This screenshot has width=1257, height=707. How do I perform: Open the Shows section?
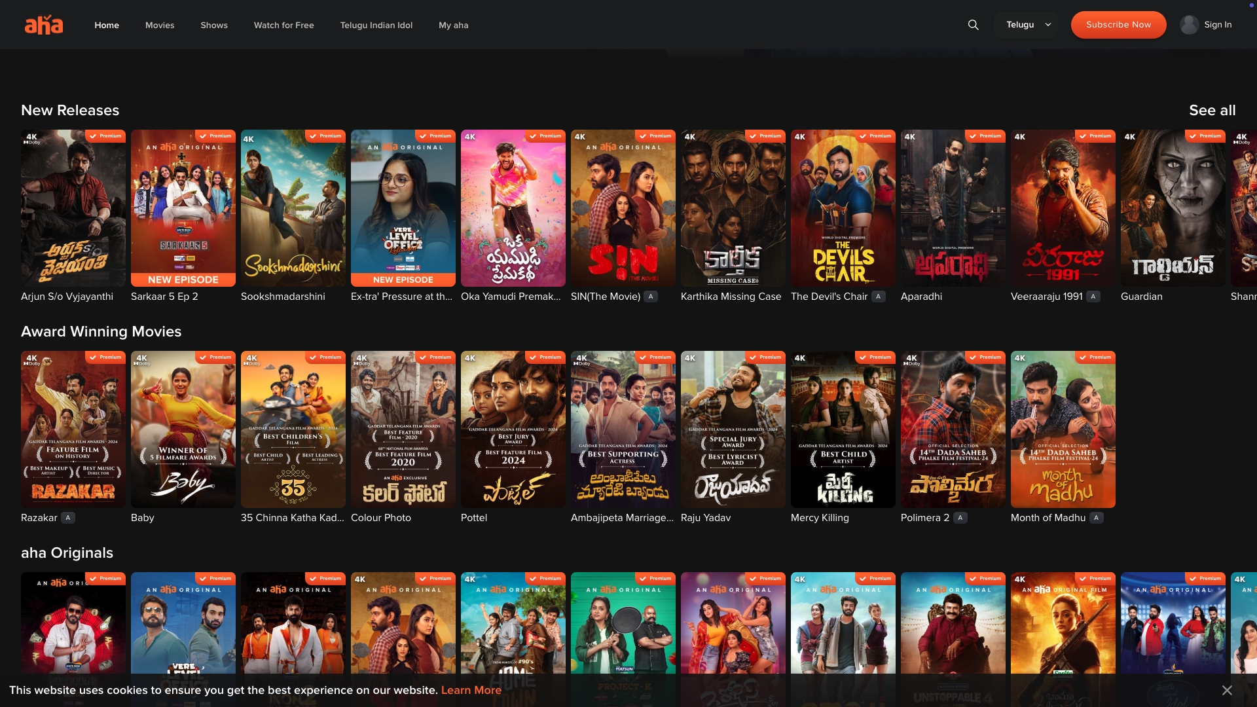pyautogui.click(x=213, y=25)
